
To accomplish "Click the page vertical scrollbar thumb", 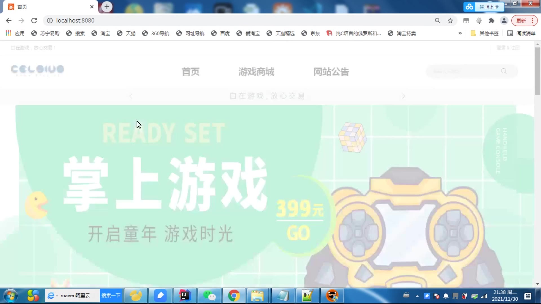I will [x=538, y=71].
